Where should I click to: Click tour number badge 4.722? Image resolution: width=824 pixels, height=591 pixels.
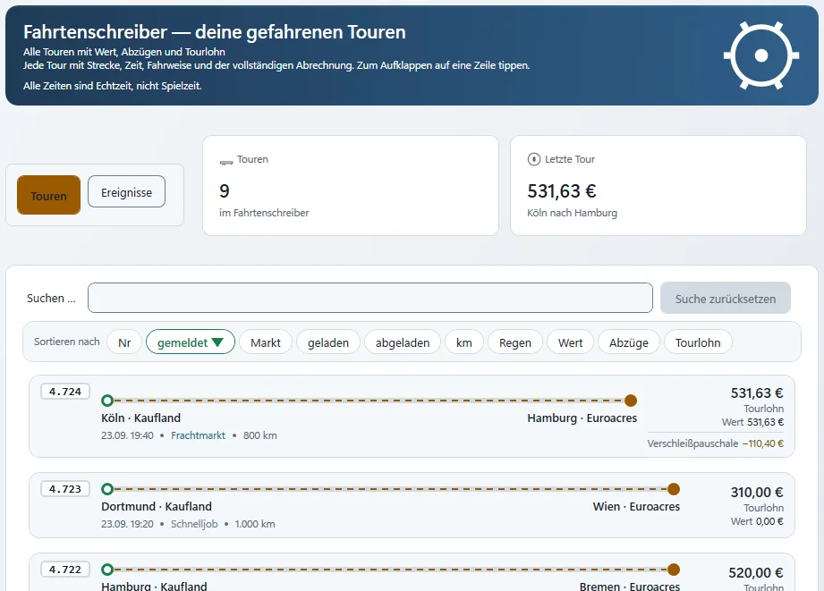(x=65, y=569)
